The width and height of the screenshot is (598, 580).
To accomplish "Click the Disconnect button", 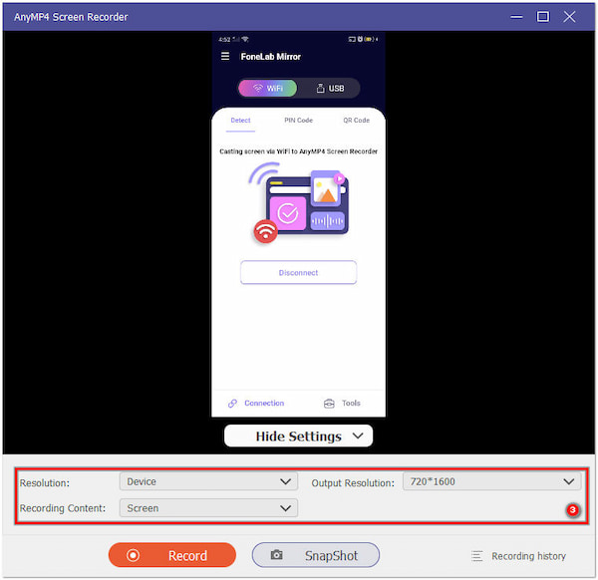I will click(x=298, y=272).
